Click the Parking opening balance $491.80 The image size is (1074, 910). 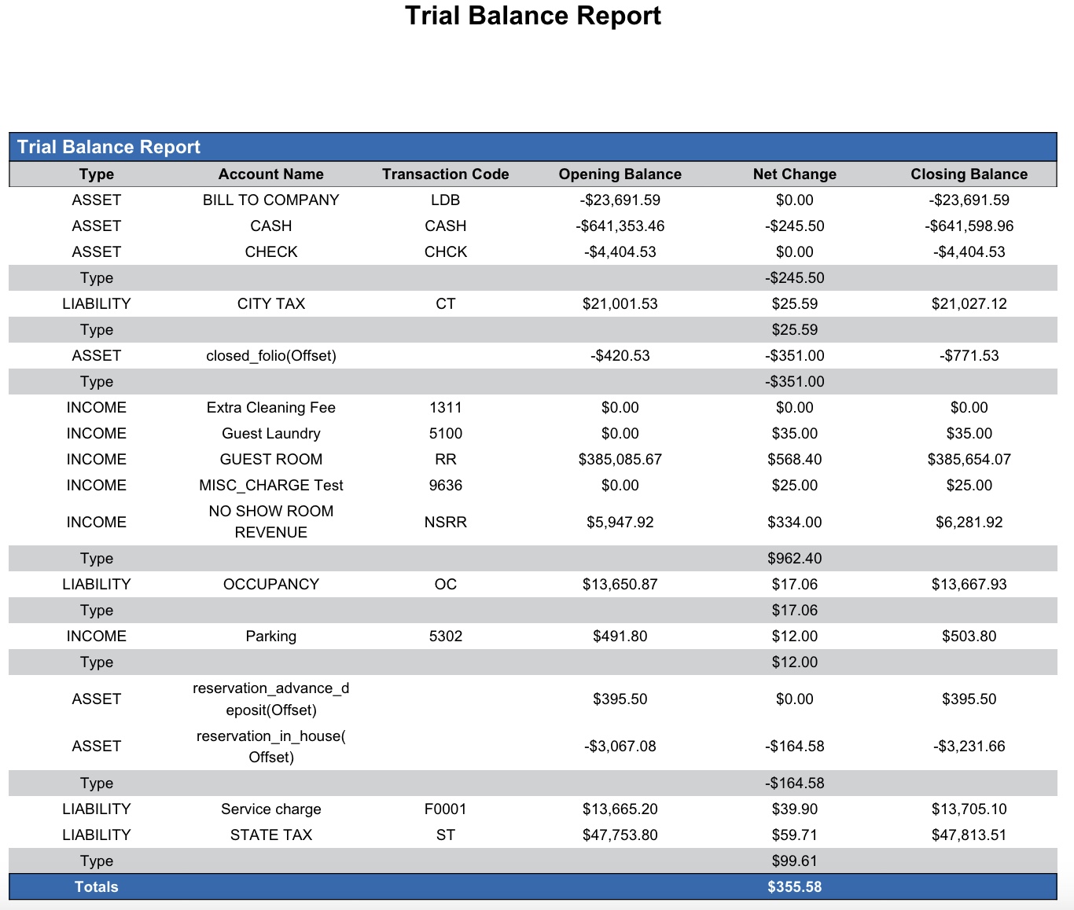(620, 637)
